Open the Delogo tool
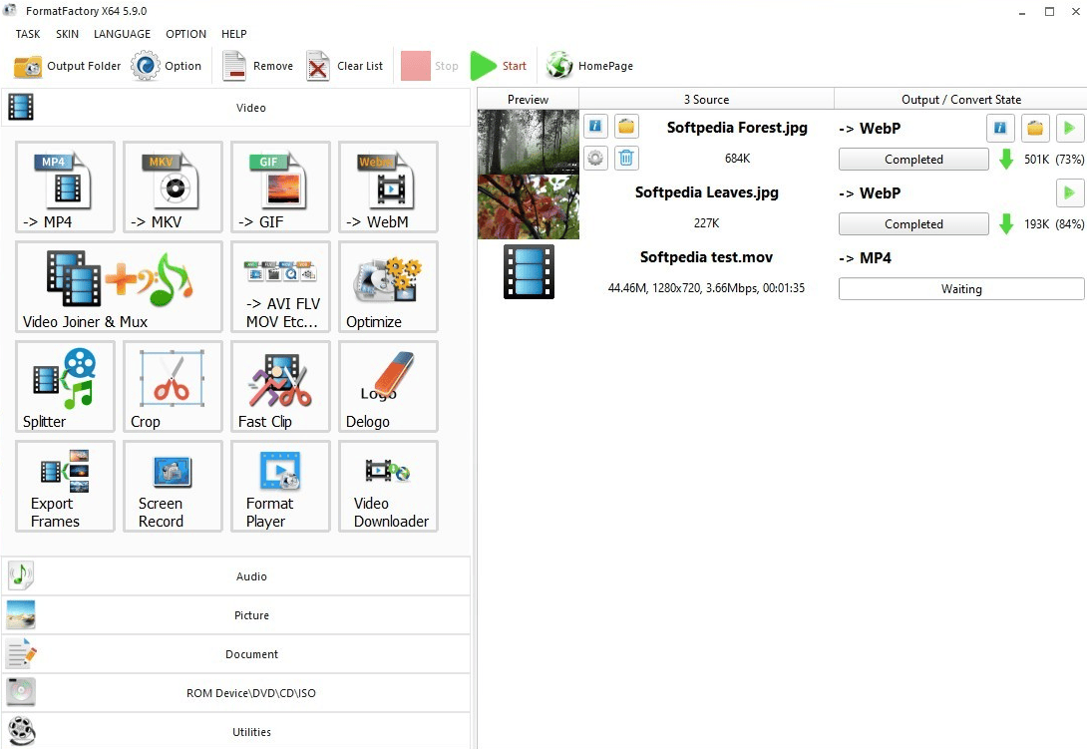This screenshot has width=1087, height=749. (388, 386)
